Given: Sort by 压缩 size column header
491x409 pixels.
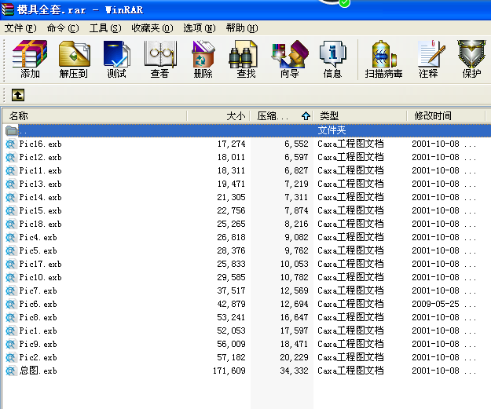Looking at the screenshot, I should (x=281, y=116).
